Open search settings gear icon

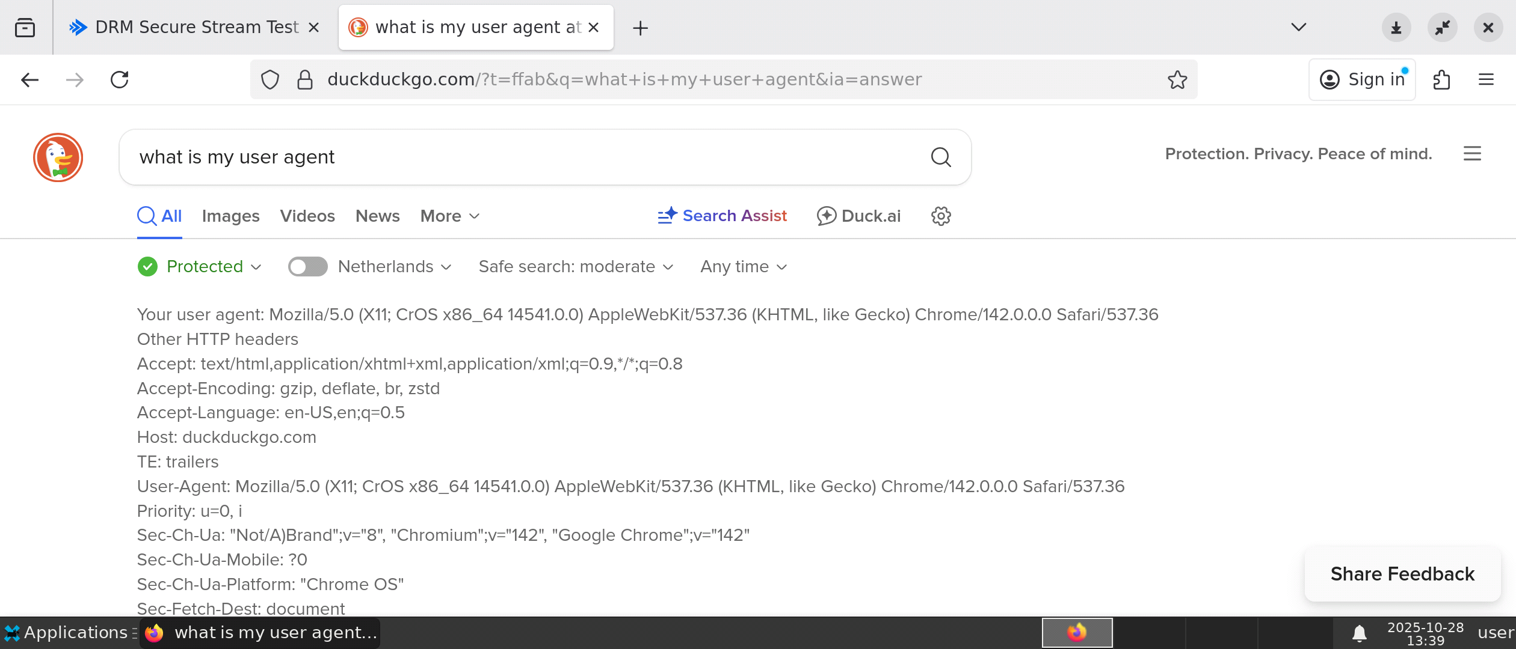941,216
